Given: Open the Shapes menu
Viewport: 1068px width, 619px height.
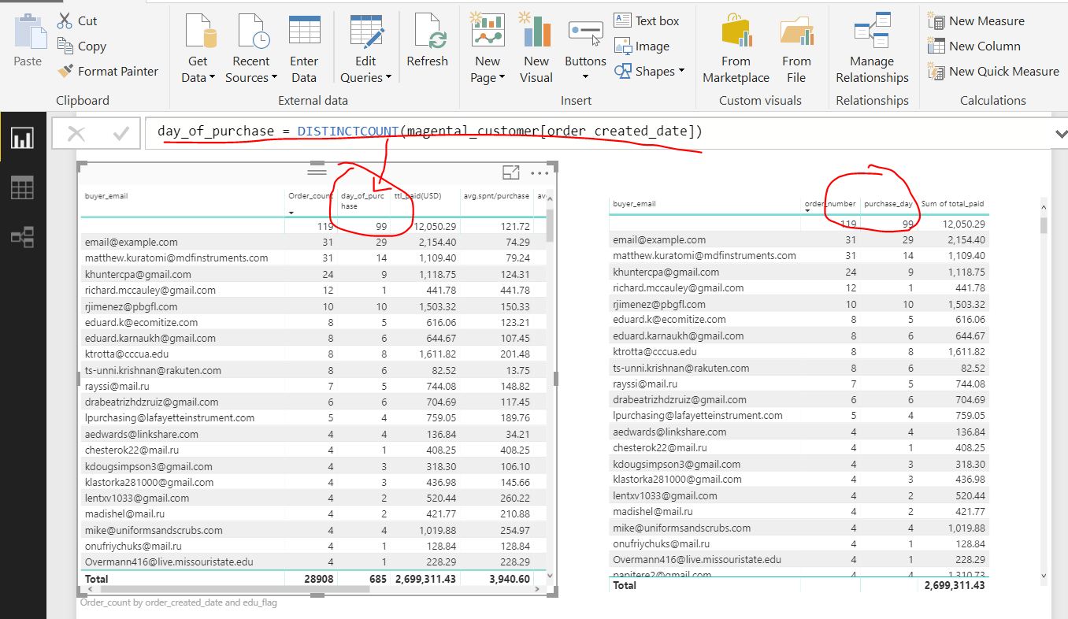Looking at the screenshot, I should point(649,71).
